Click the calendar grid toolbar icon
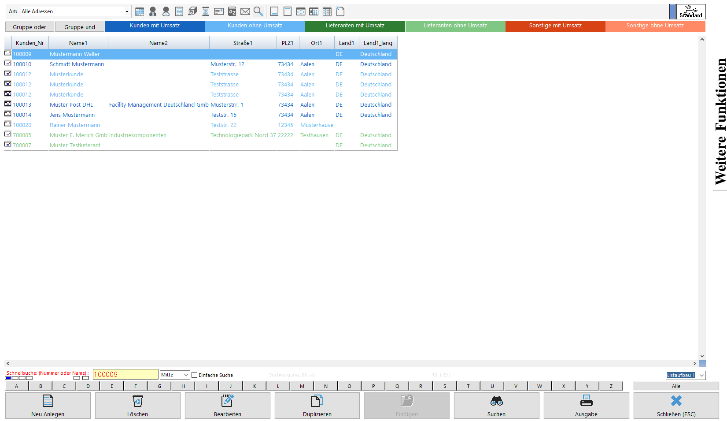This screenshot has height=421, width=727. tap(140, 11)
